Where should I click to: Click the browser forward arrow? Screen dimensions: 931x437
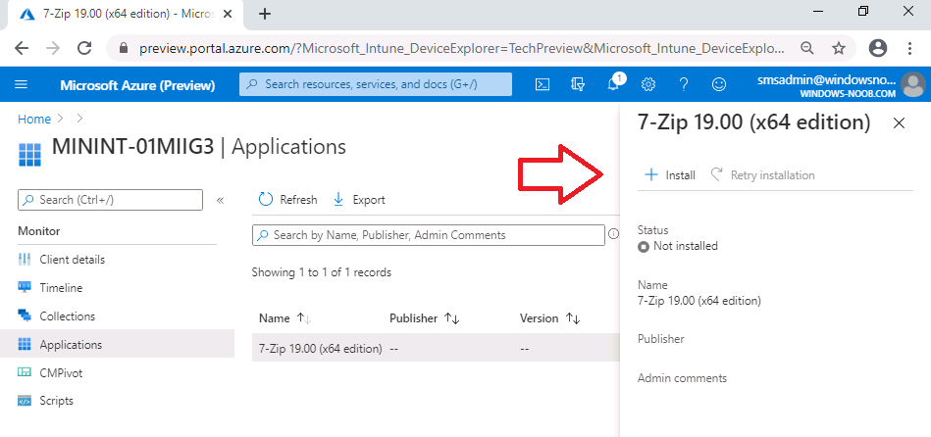click(53, 48)
